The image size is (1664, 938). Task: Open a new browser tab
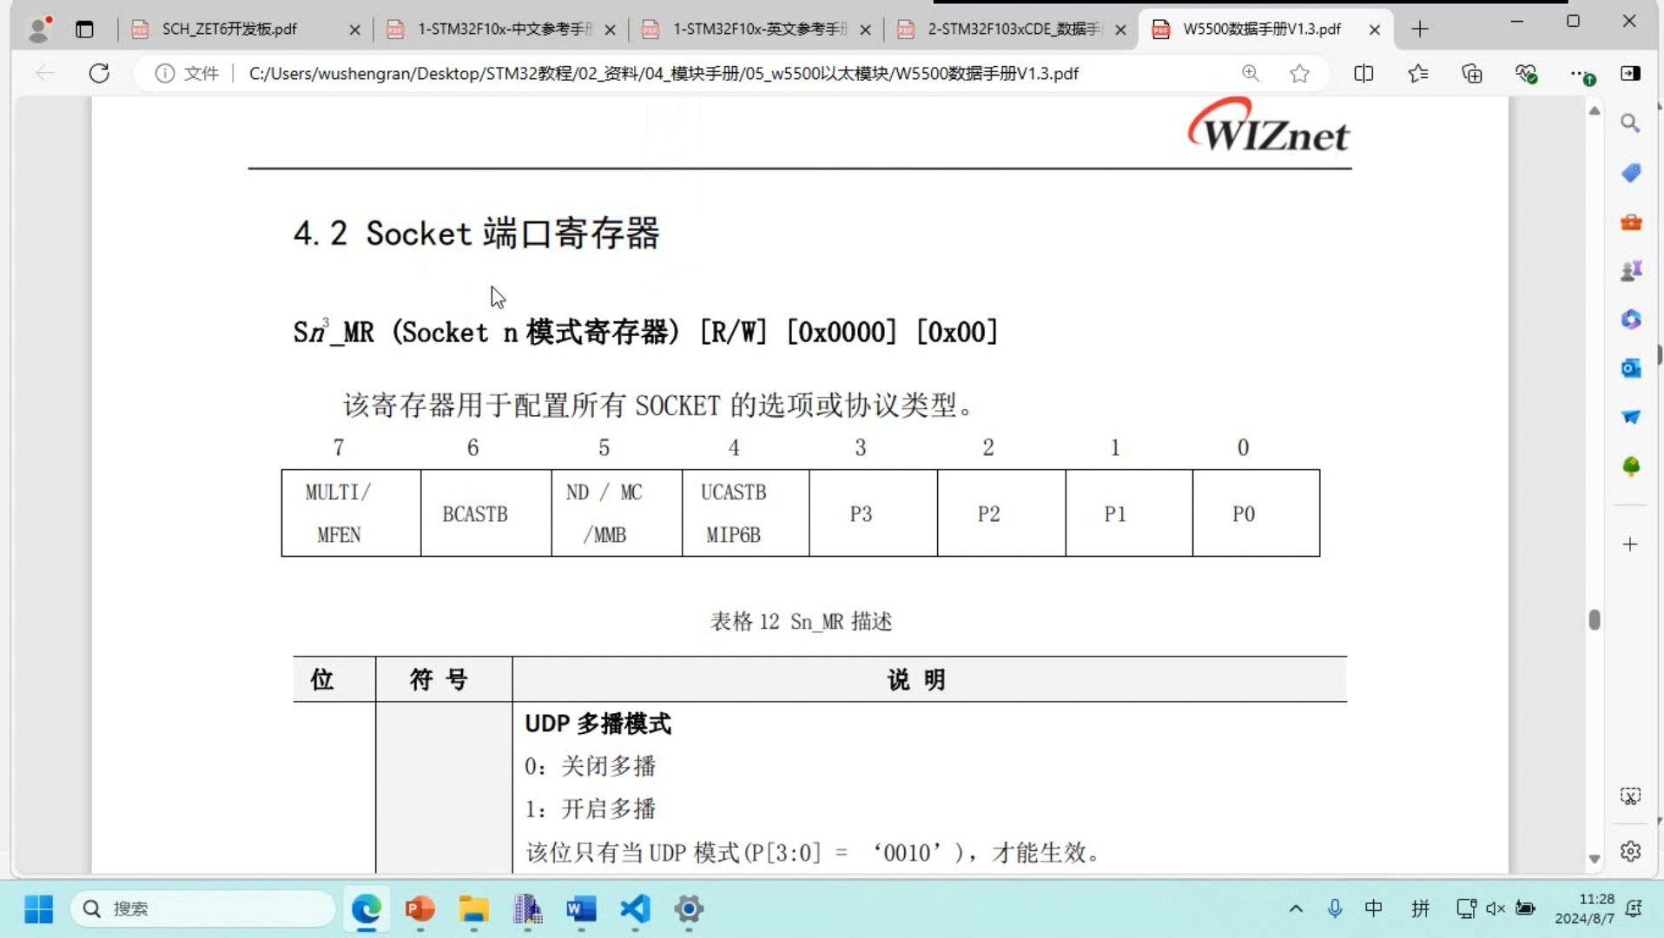[1420, 30]
